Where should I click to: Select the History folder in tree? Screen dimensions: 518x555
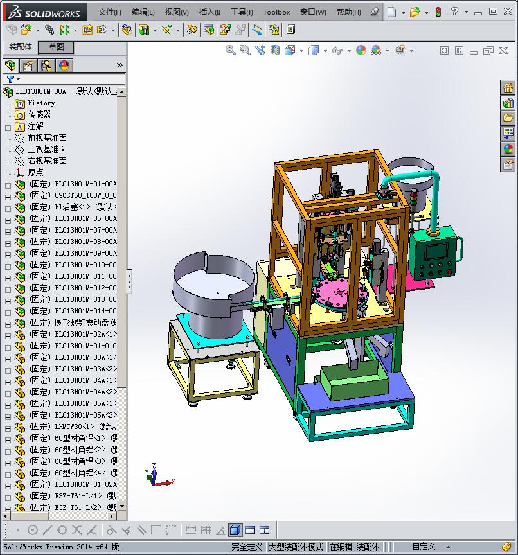tap(42, 103)
